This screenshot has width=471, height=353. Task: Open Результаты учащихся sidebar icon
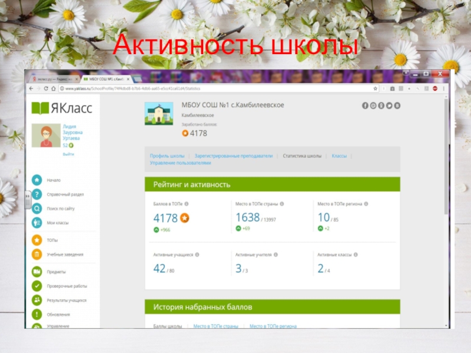point(37,300)
